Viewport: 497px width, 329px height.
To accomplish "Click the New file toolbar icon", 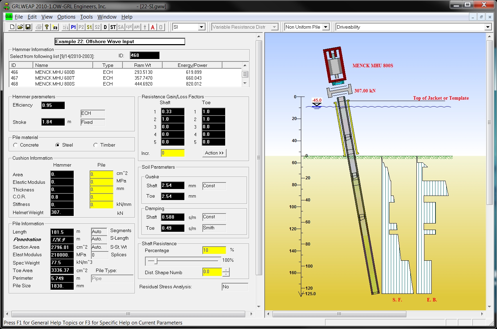I will (x=12, y=27).
